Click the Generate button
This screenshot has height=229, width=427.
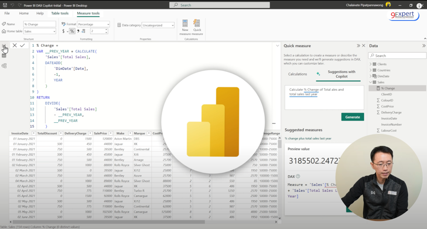[x=353, y=117]
